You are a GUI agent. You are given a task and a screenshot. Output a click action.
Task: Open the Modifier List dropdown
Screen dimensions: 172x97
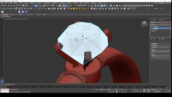coord(160,25)
